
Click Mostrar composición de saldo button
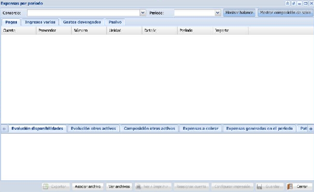pyautogui.click(x=285, y=13)
